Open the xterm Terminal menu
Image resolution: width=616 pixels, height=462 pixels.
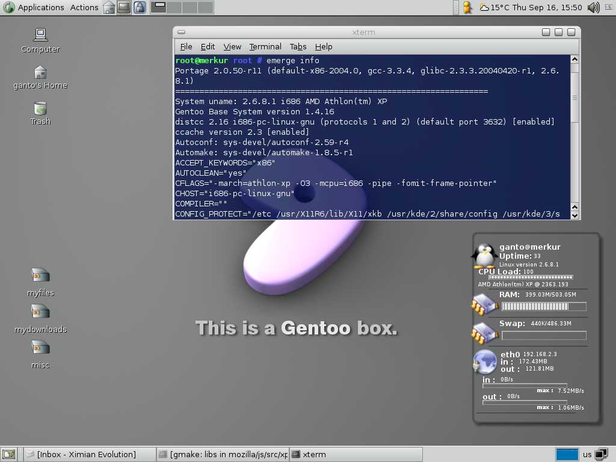pos(265,46)
